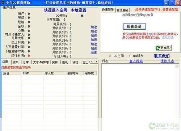
Task: Click the app icon in title bar
Action: (x=3, y=3)
